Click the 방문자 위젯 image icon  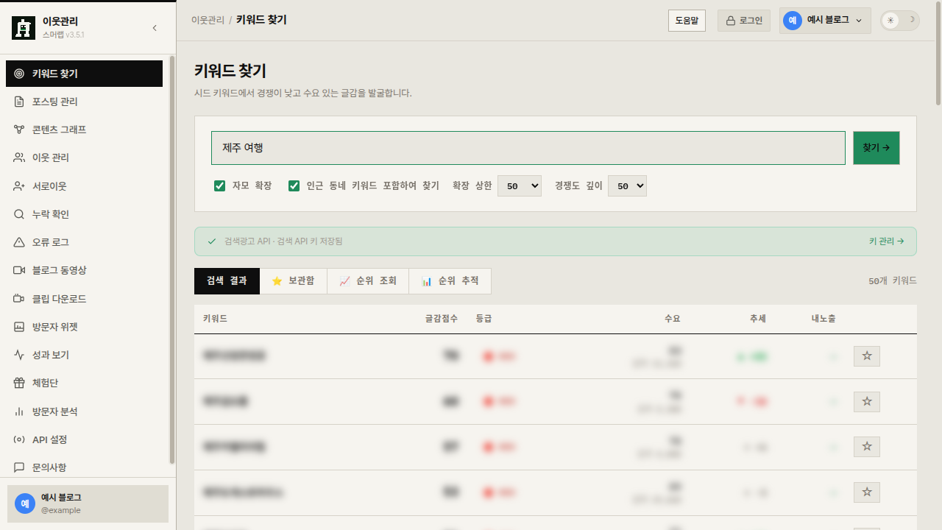click(19, 327)
